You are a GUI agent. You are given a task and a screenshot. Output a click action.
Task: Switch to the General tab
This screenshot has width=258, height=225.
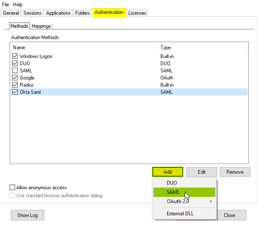tap(11, 13)
